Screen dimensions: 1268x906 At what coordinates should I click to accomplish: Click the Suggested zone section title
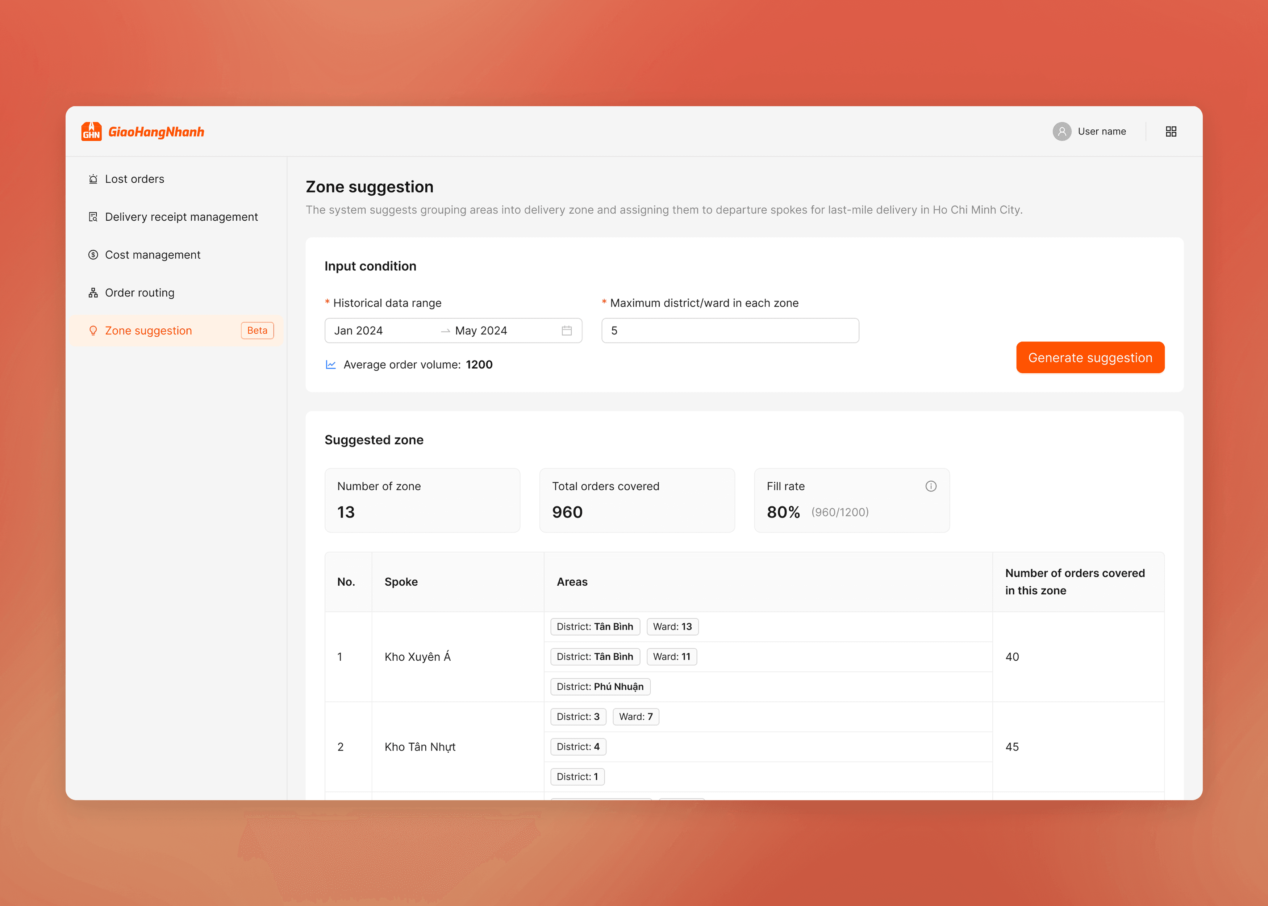[374, 440]
